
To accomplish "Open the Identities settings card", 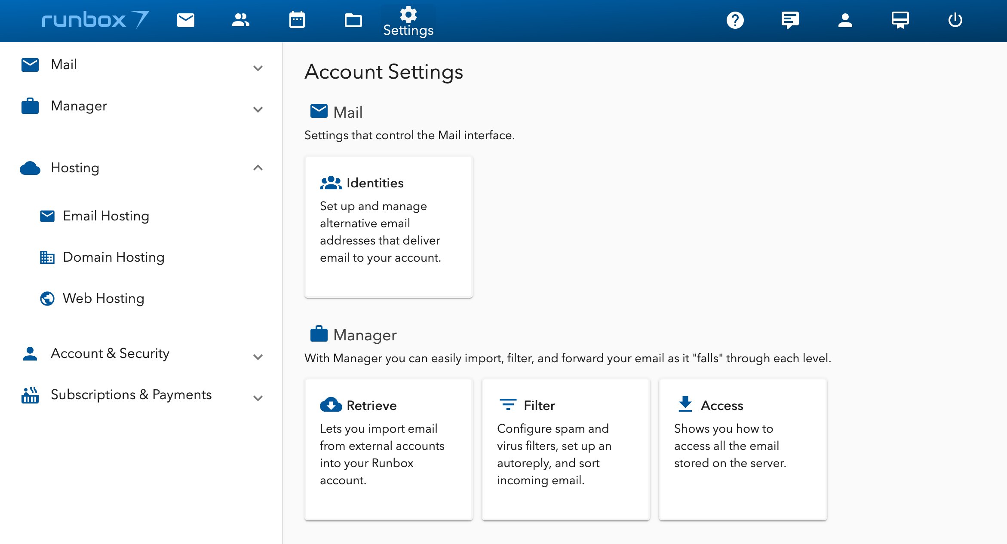I will (388, 226).
